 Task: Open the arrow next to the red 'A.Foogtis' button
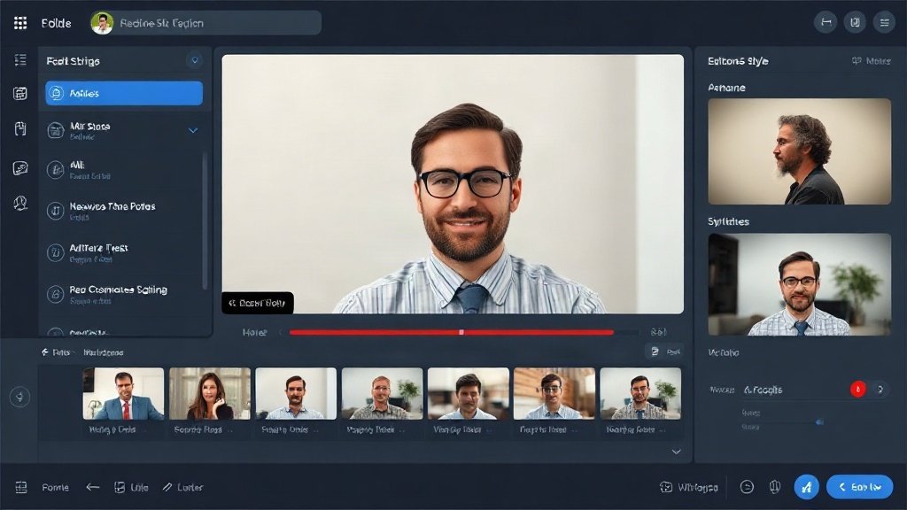coord(880,390)
